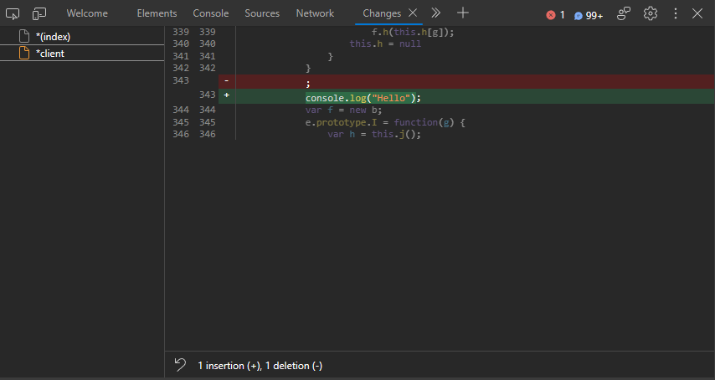Click the deleted line minus marker
Viewport: 715px width, 380px height.
(227, 80)
